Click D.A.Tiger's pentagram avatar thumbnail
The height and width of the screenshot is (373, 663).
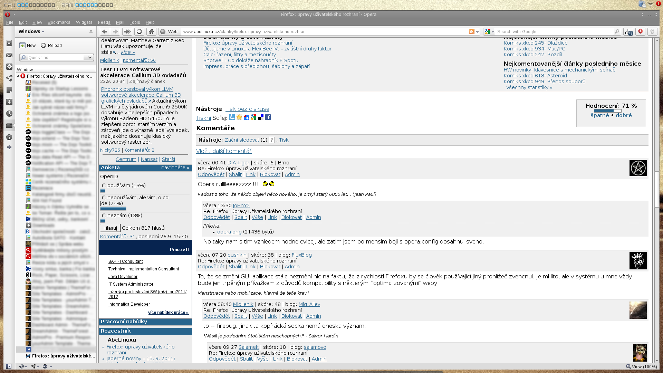pos(638,168)
